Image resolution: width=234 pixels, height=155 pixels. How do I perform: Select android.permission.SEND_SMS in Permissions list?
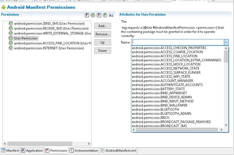49,24
